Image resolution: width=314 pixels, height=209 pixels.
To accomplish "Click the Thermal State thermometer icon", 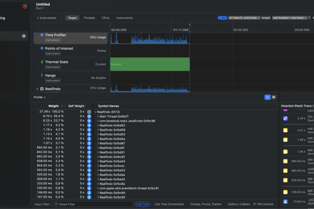I will [42, 62].
